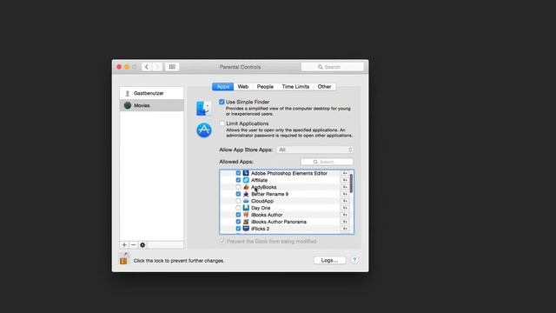Go back with the left chevron button
Screen dimensions: 556x313
click(147, 67)
